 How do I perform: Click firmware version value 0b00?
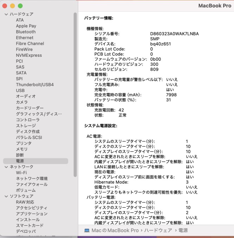[x=156, y=59]
